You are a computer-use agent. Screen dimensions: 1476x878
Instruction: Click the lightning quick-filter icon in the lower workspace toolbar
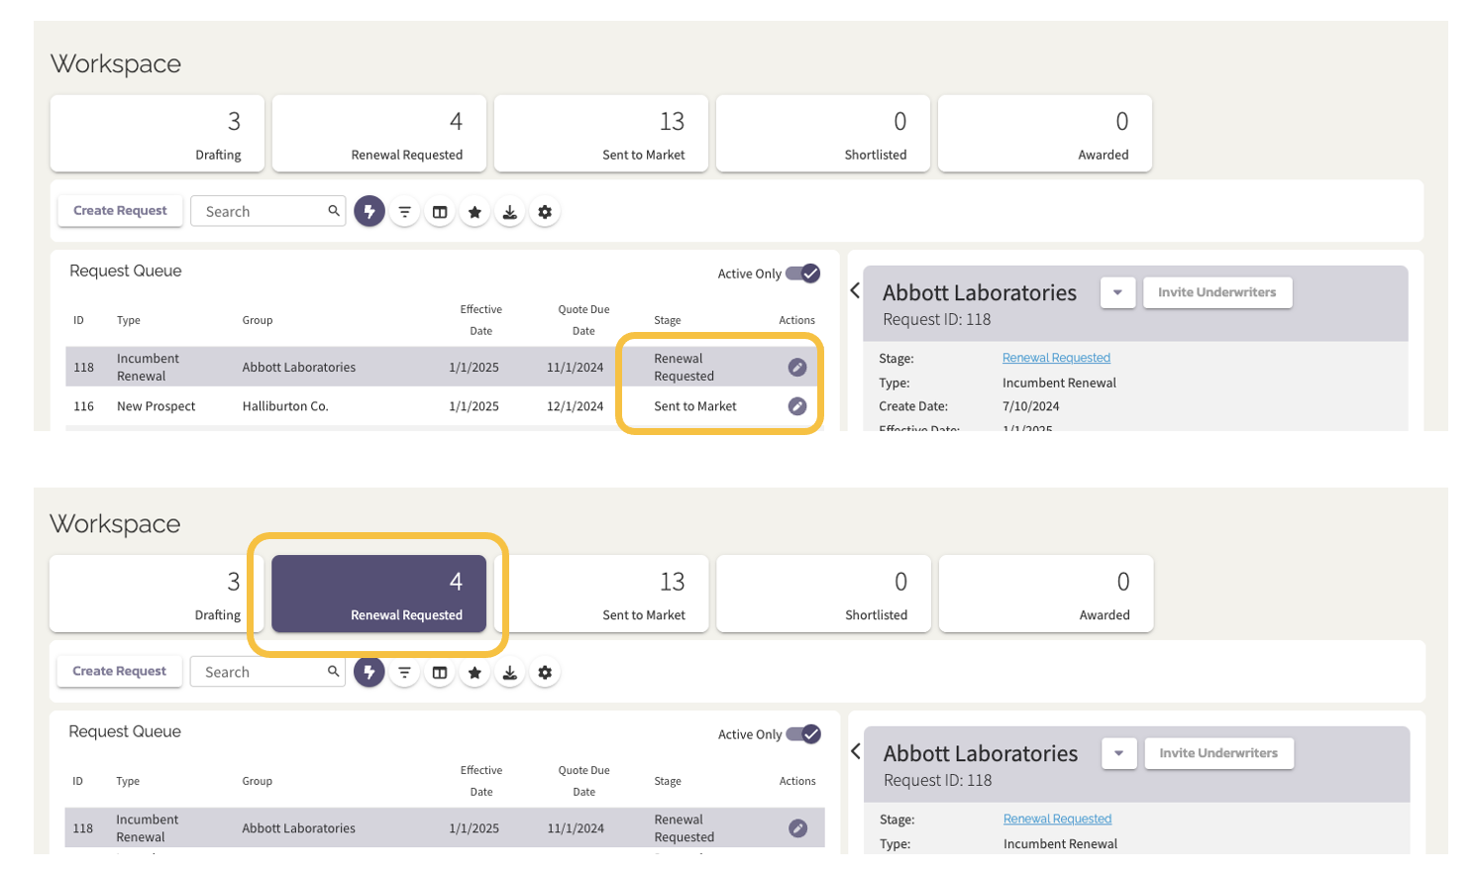[369, 672]
